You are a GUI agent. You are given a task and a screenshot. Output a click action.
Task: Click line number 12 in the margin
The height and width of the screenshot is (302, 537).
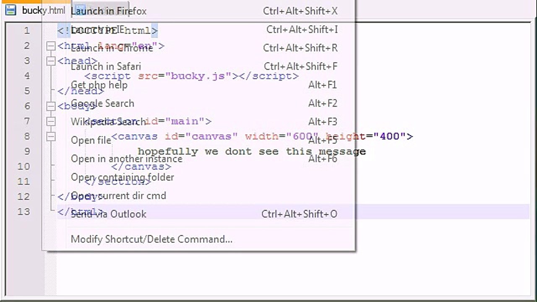[x=24, y=197]
